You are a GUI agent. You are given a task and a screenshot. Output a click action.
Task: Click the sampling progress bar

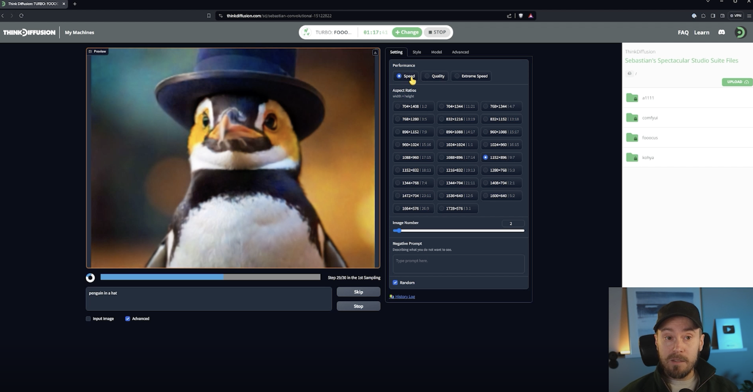click(x=211, y=277)
